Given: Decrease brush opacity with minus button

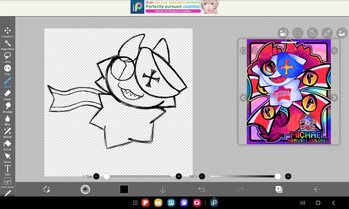Looking at the screenshot, I should (x=202, y=176).
